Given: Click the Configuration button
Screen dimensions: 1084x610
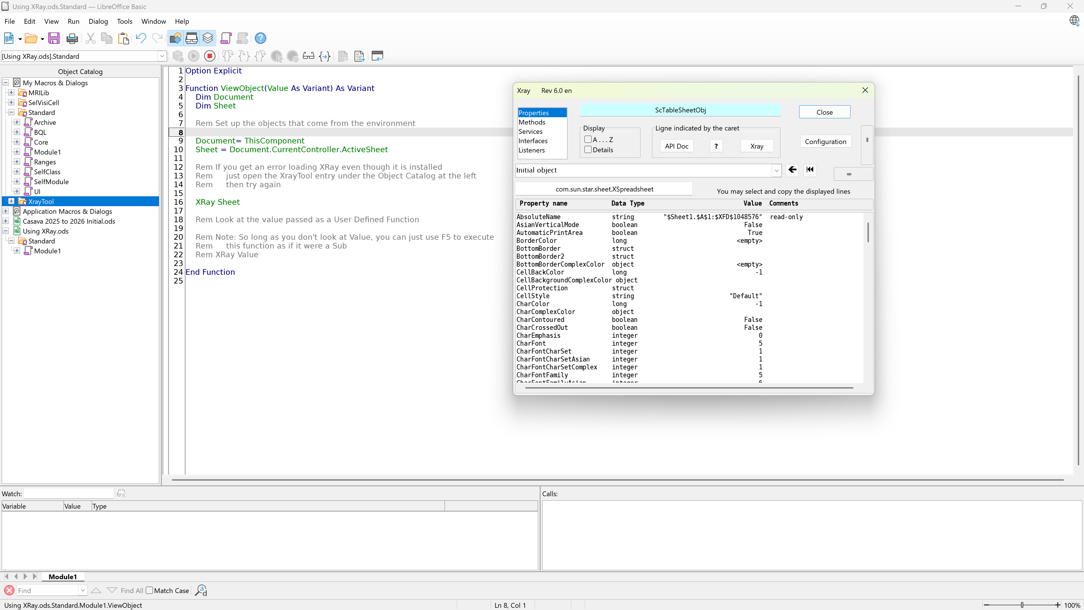Looking at the screenshot, I should [825, 141].
